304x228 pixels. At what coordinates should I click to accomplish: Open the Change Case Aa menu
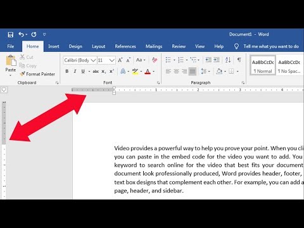click(141, 60)
